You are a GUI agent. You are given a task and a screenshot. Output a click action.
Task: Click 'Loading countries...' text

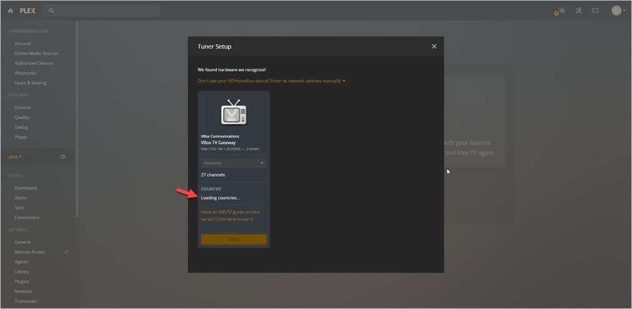tap(221, 198)
